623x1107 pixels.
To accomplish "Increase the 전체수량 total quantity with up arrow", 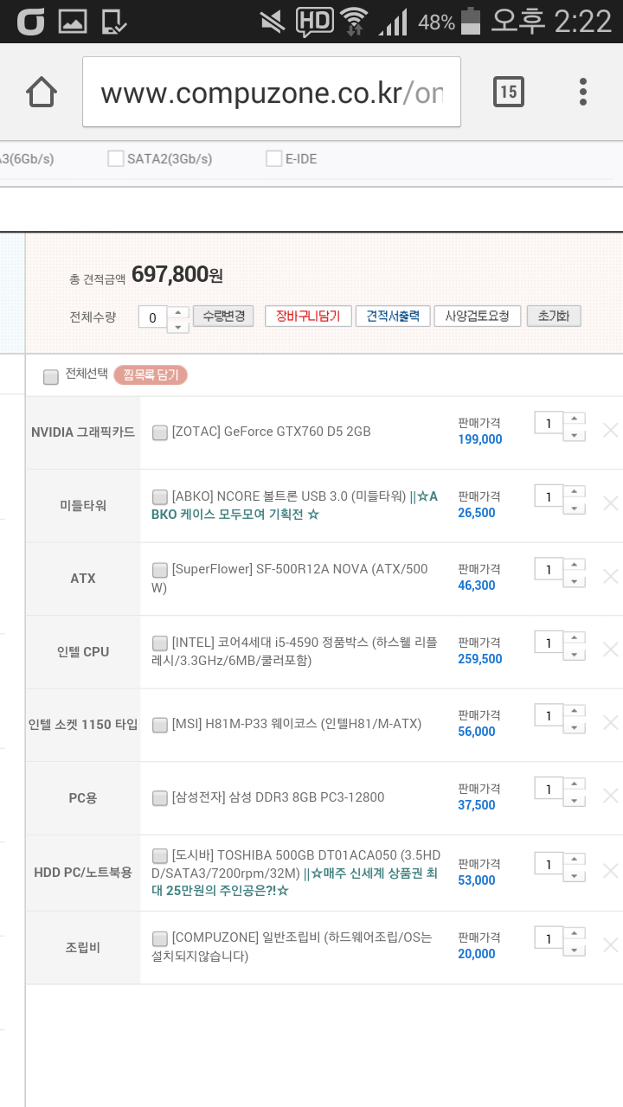I will 177,311.
